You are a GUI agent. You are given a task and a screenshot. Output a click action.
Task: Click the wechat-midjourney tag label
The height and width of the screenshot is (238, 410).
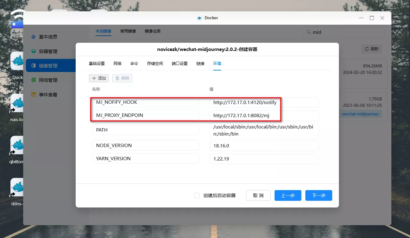[x=360, y=114]
